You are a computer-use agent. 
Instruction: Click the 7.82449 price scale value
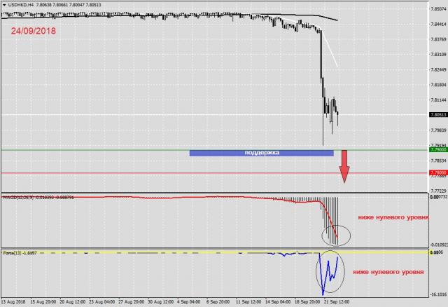pos(438,69)
